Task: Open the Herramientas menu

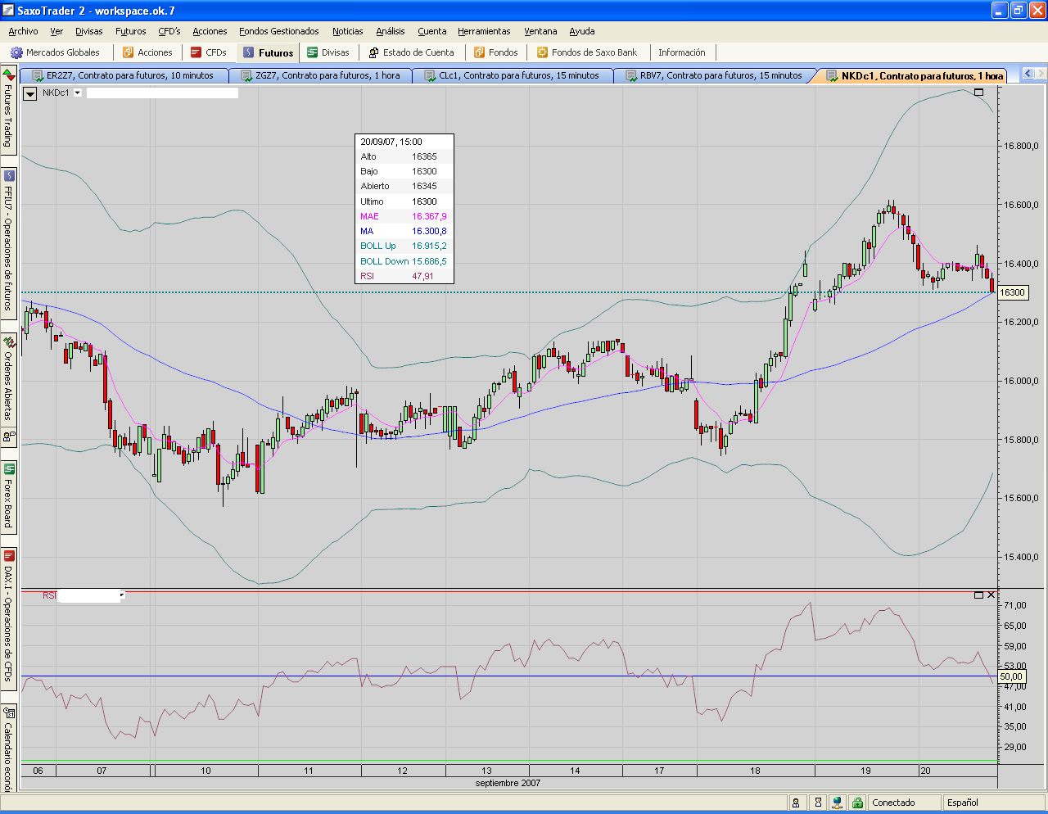Action: [x=484, y=31]
